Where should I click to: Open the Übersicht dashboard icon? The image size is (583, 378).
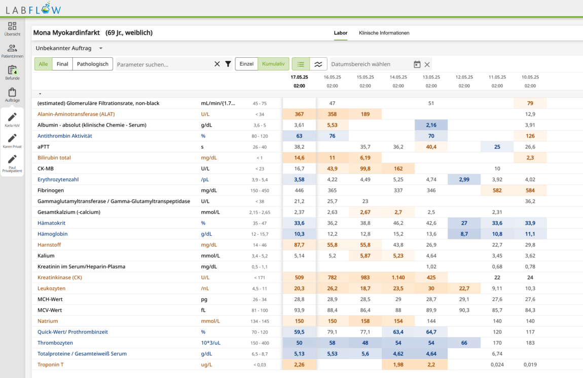point(12,26)
